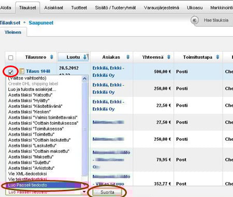
Task: Select Aseta tilaksi "Laskutettu" option
Action: tap(33, 145)
